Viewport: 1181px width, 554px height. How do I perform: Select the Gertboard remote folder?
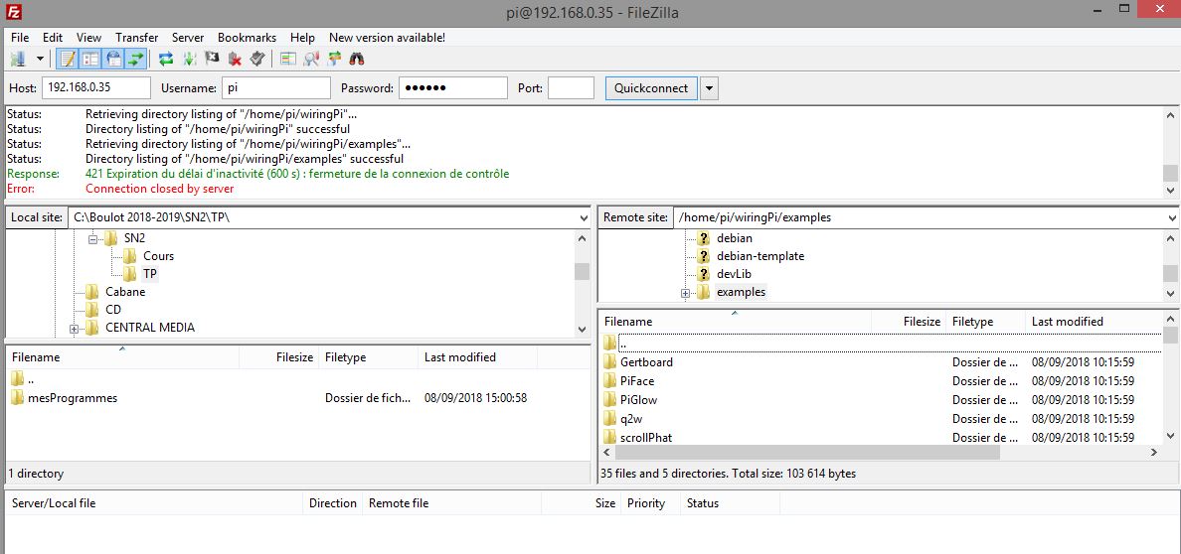pyautogui.click(x=646, y=362)
